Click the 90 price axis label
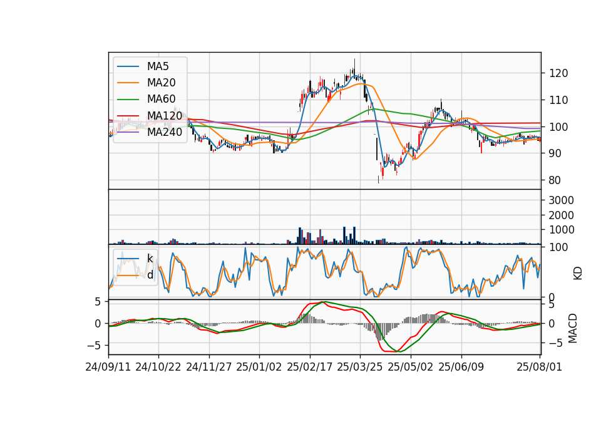 coord(555,153)
